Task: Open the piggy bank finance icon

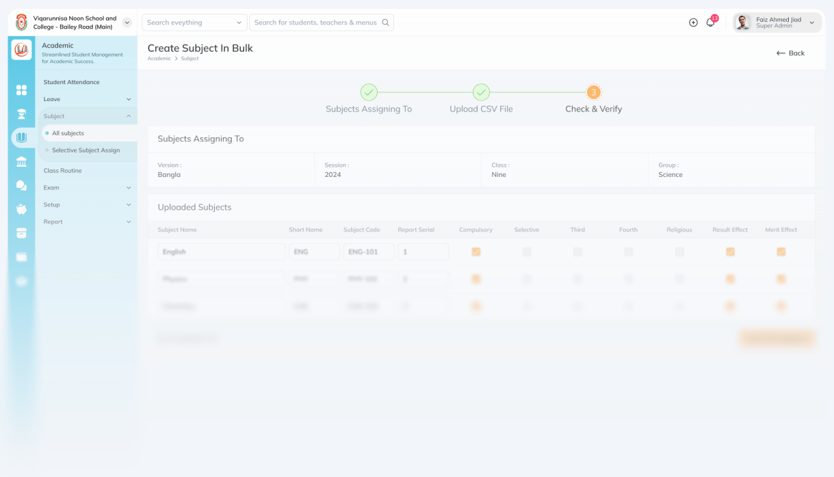Action: pos(21,209)
